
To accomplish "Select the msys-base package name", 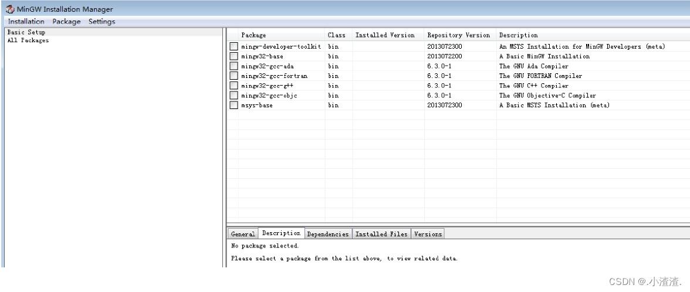I will click(x=257, y=105).
